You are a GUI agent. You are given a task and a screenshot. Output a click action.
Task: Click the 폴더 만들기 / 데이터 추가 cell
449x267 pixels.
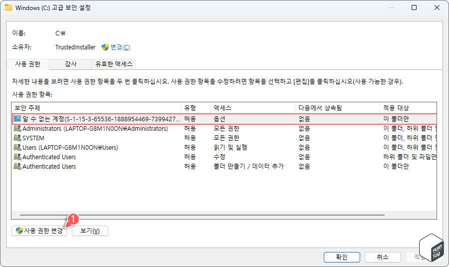point(248,166)
